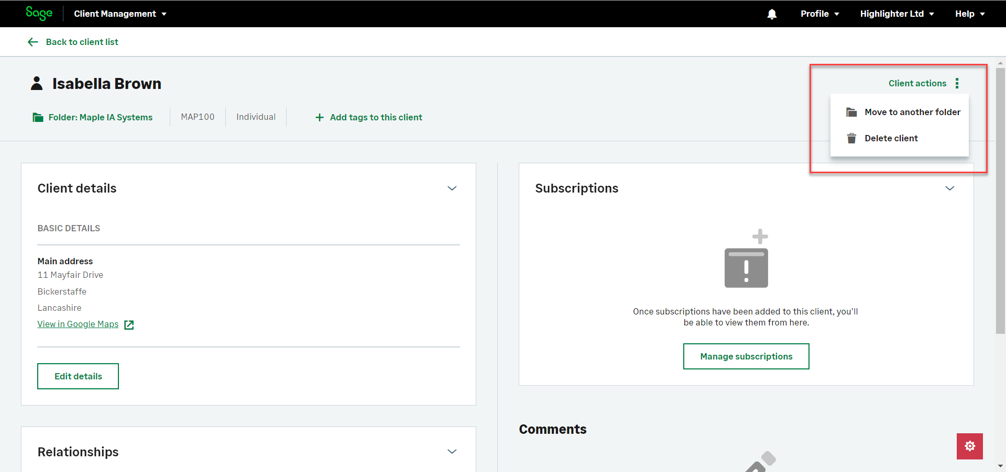Click the green folder icon beside Maple IA Systems

pos(38,117)
